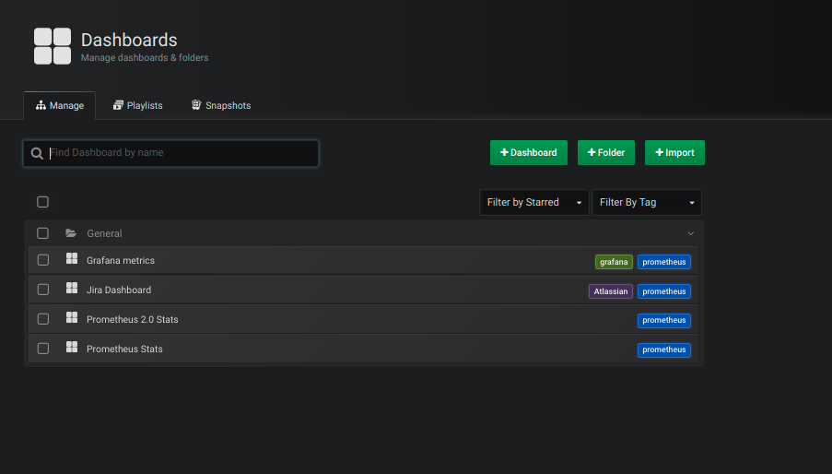
Task: Open the Manage tab
Action: point(59,106)
